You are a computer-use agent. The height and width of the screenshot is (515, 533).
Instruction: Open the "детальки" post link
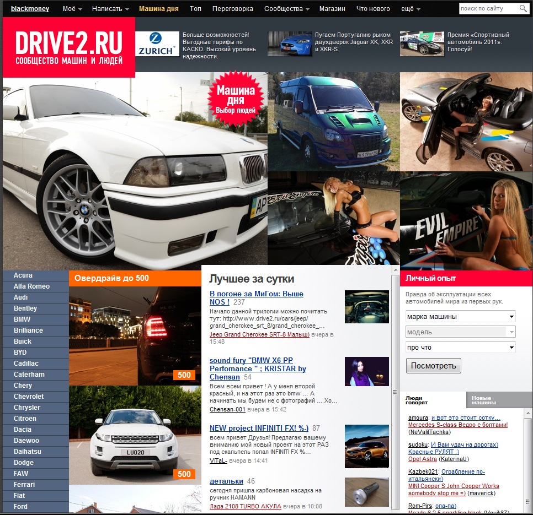pos(226,481)
